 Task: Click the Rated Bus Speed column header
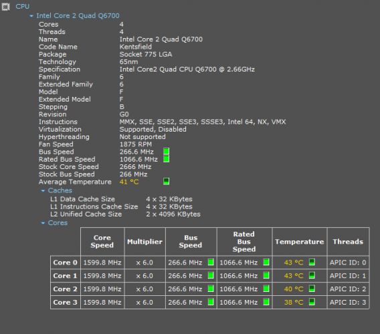244,241
